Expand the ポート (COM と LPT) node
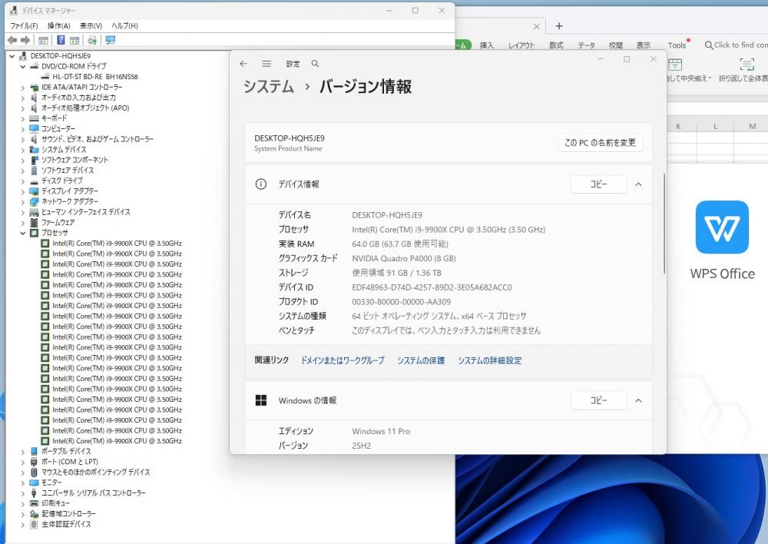Viewport: 768px width, 544px height. click(22, 462)
